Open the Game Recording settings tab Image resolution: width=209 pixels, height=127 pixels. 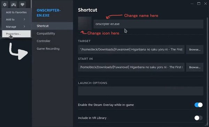[53, 48]
